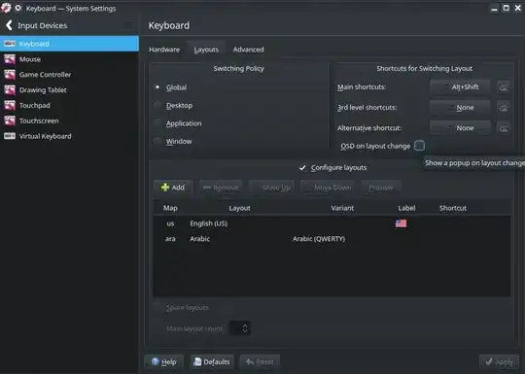Go back using the Input Devices arrow
The height and width of the screenshot is (374, 525).
tap(9, 25)
